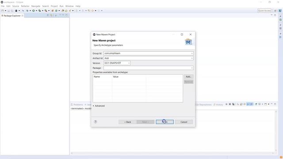The height and width of the screenshot is (159, 283).
Task: Click the Open Type toolbar icon
Action: tap(63, 11)
